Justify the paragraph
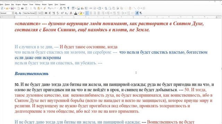222x124 pixels. 99,13
